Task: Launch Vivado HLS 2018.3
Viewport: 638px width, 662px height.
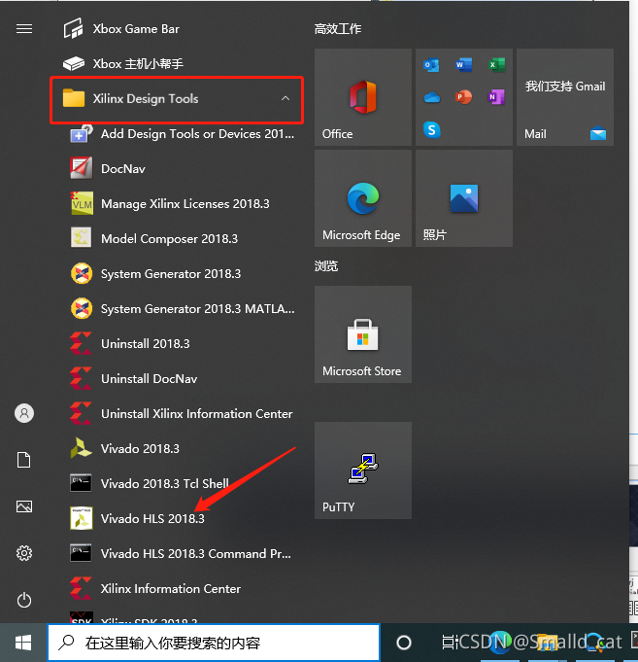Action: (177, 518)
